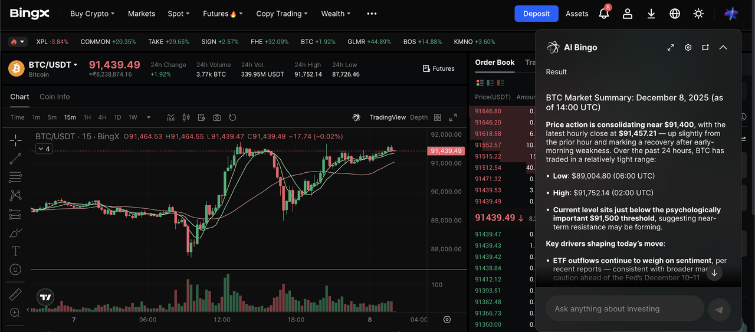755x332 pixels.
Task: Expand the AI Bingo panel to fullscreen
Action: (x=671, y=48)
